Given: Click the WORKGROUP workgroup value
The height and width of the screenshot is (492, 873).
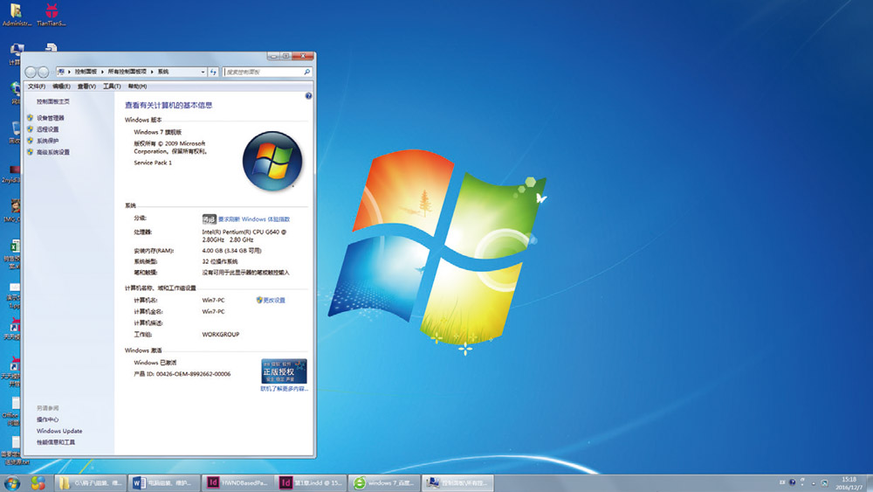Looking at the screenshot, I should click(221, 335).
